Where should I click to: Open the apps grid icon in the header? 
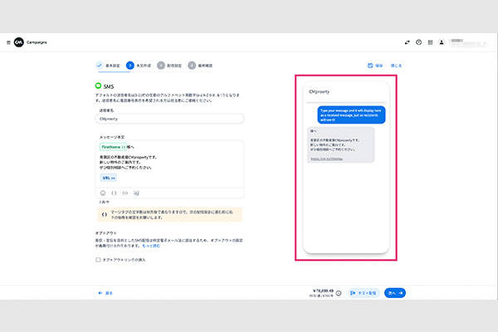pyautogui.click(x=430, y=42)
